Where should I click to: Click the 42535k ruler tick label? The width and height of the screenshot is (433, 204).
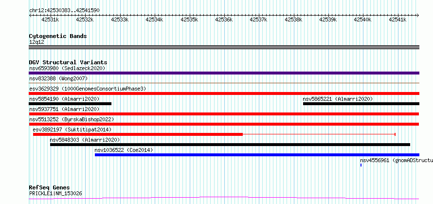click(x=189, y=19)
